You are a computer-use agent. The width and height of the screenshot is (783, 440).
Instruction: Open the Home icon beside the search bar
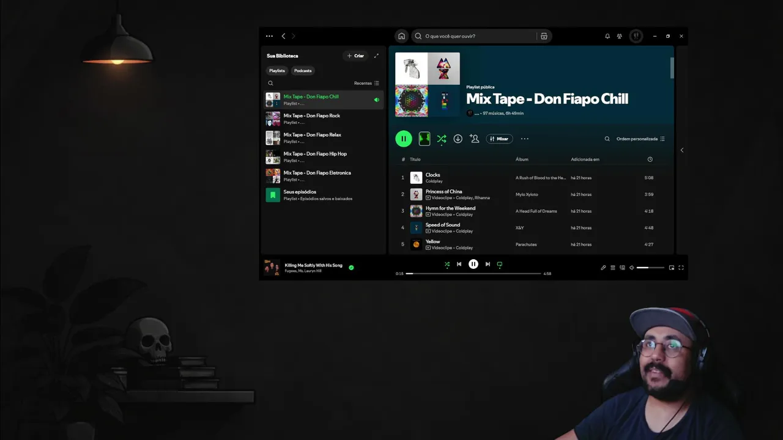click(401, 36)
